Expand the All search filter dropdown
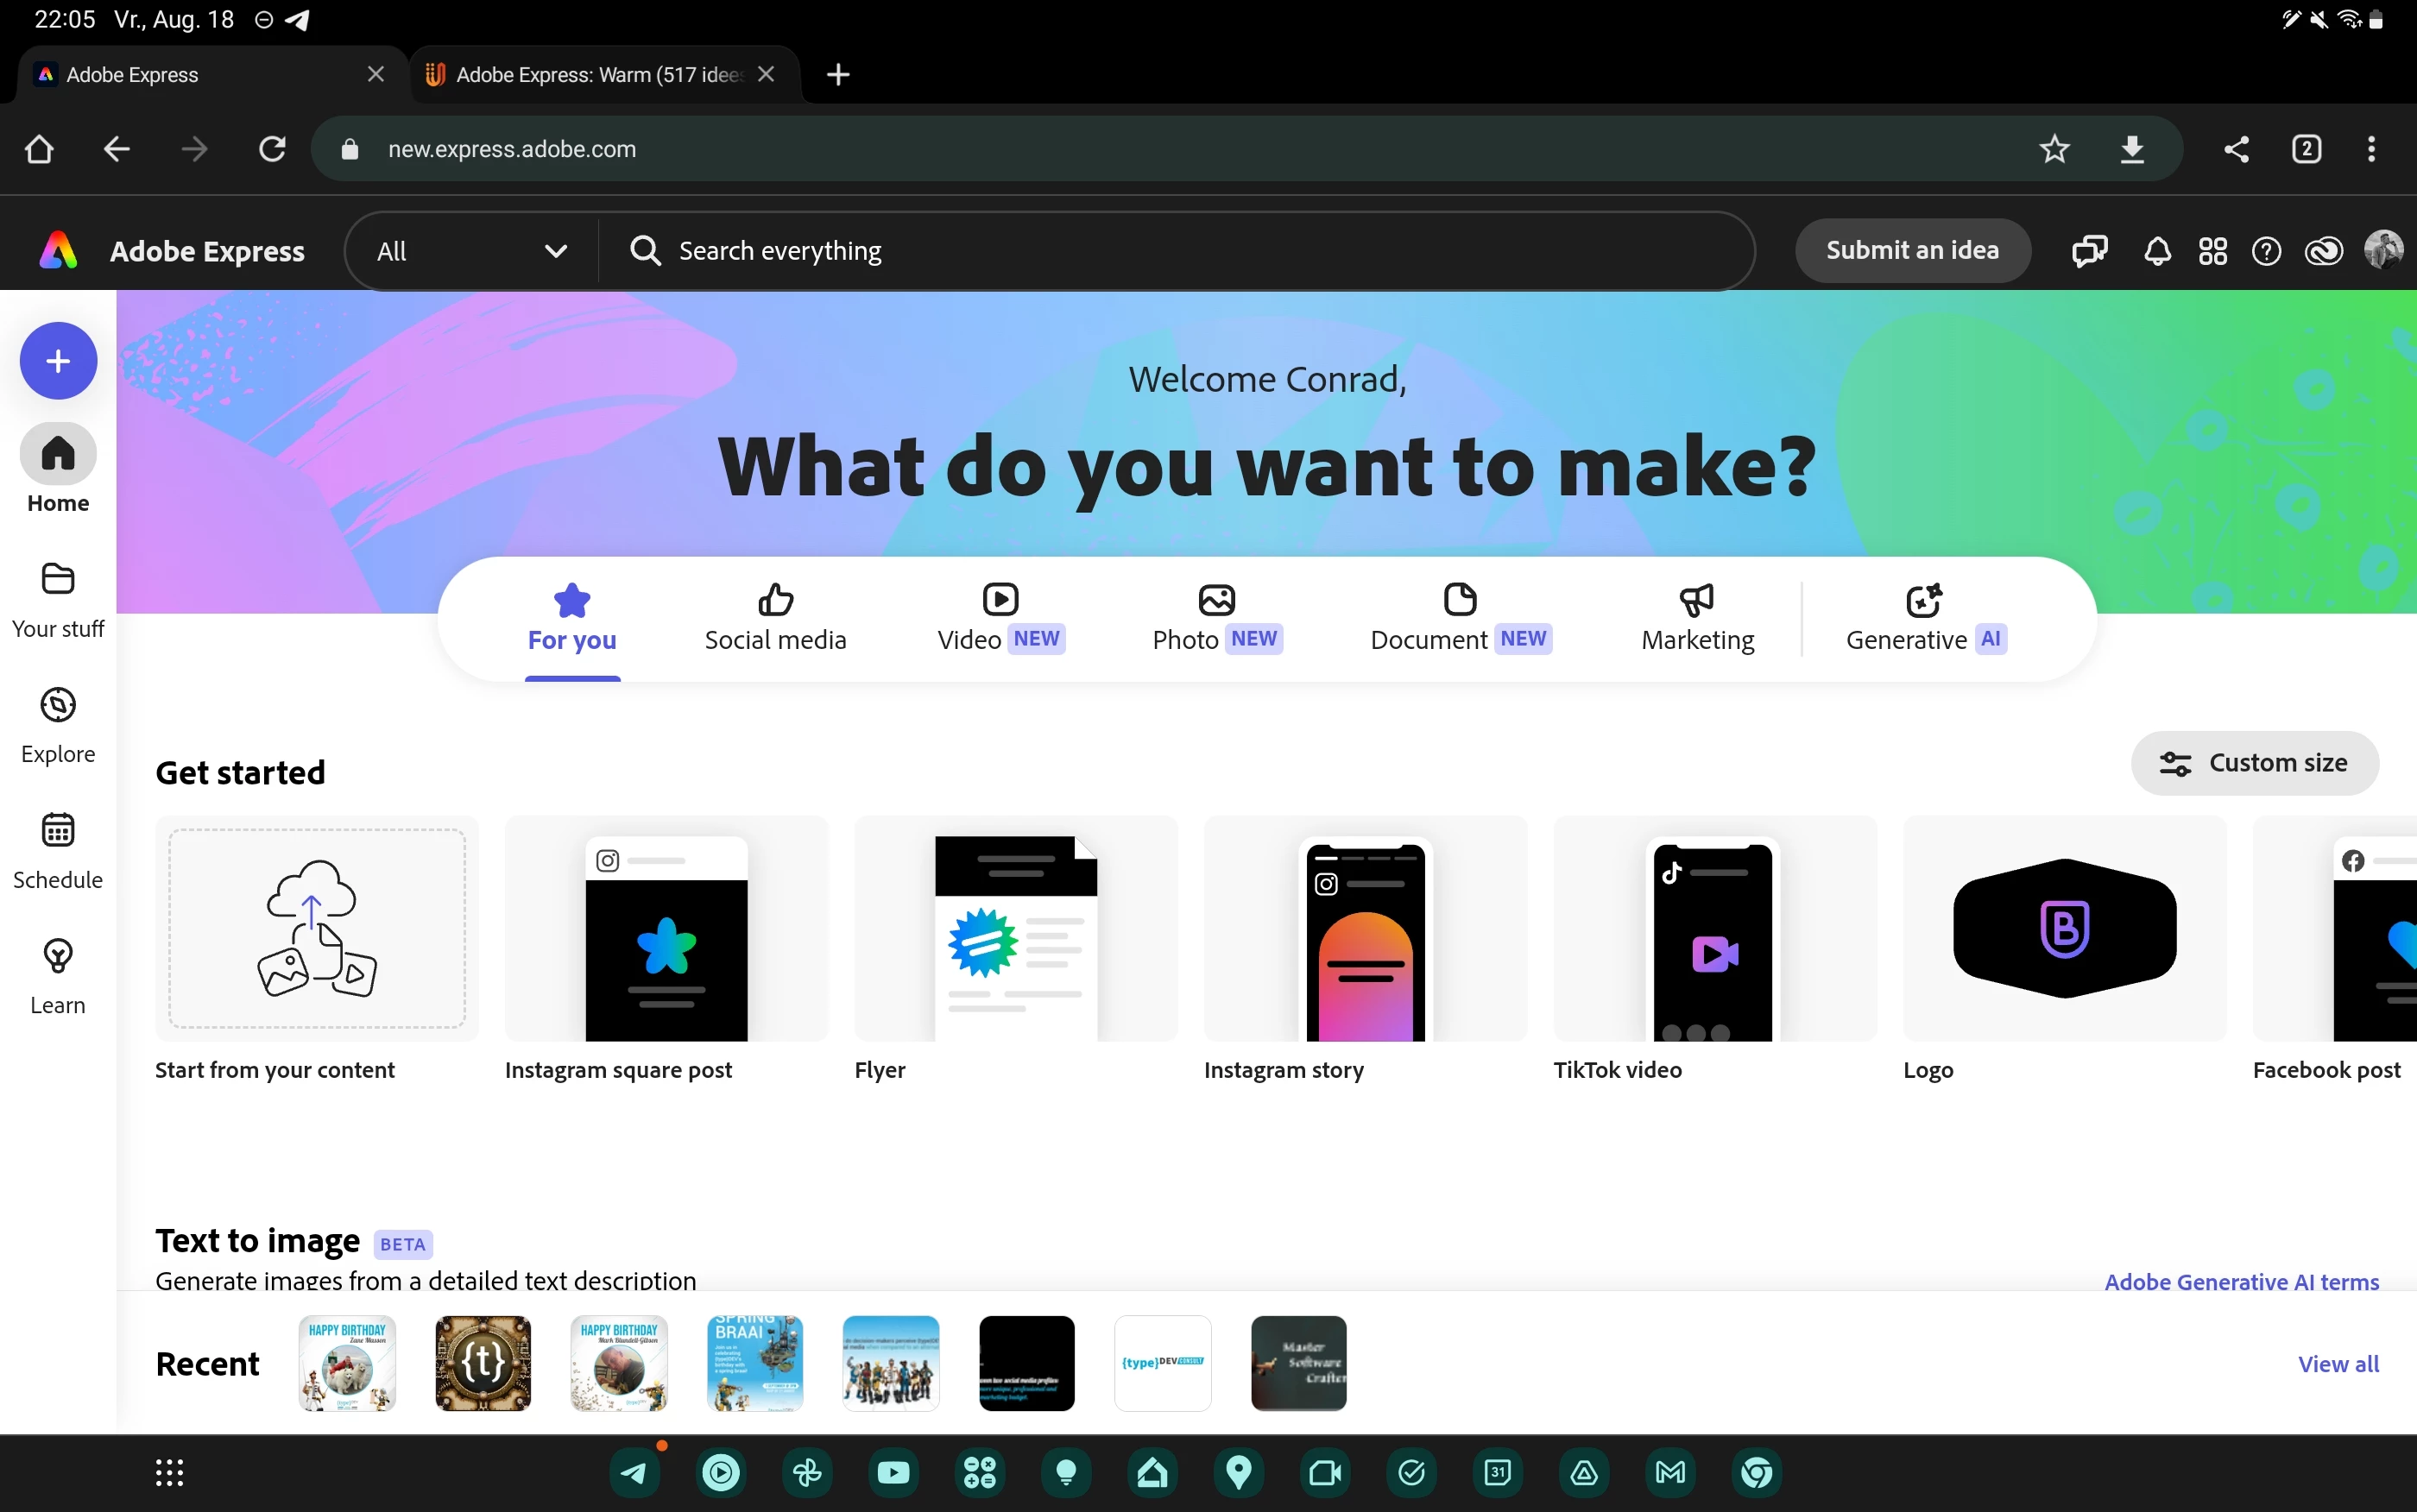 471,251
